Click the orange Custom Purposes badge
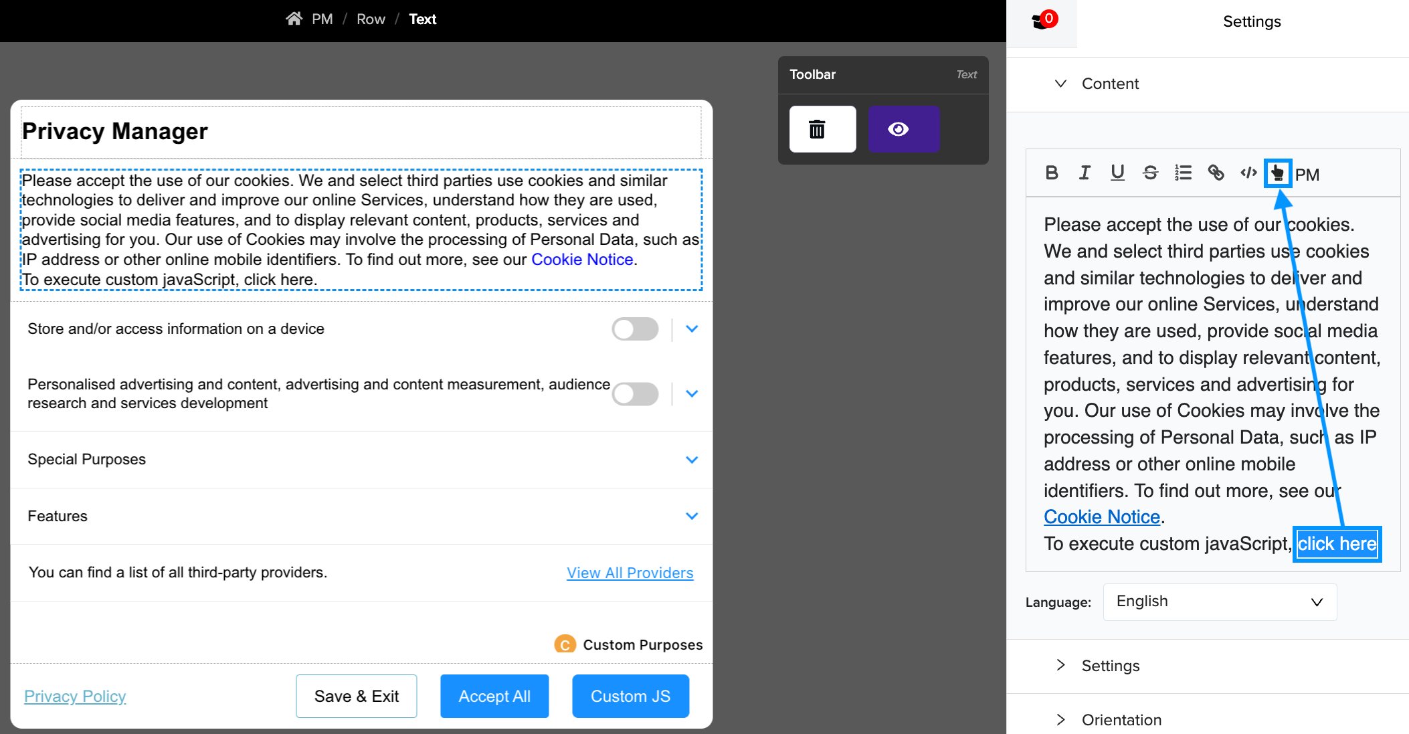 [x=565, y=644]
